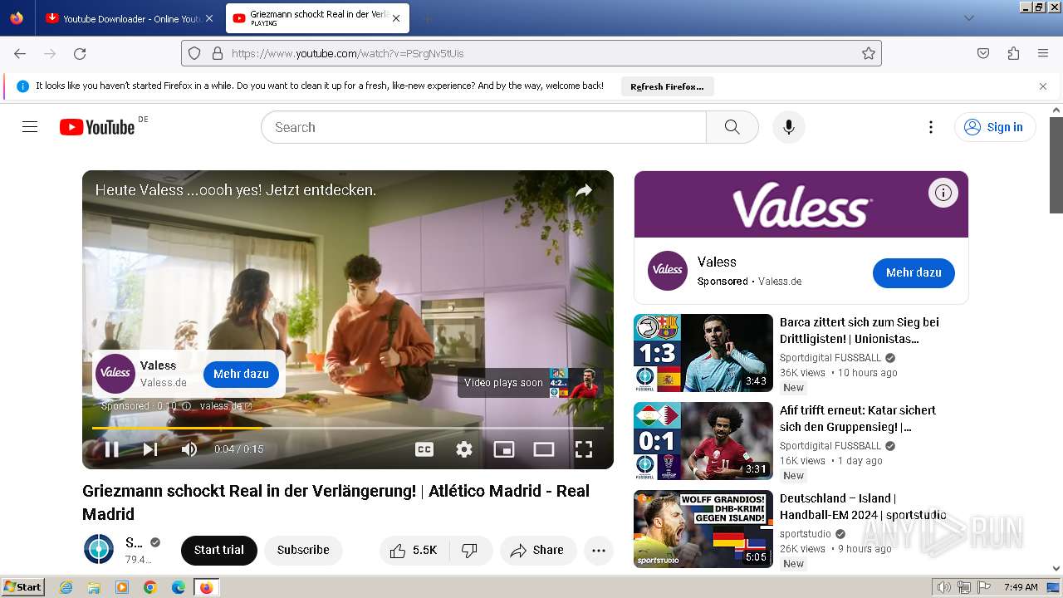Image resolution: width=1063 pixels, height=598 pixels.
Task: Click Mehr dazu in video ad overlay
Action: [x=241, y=374]
